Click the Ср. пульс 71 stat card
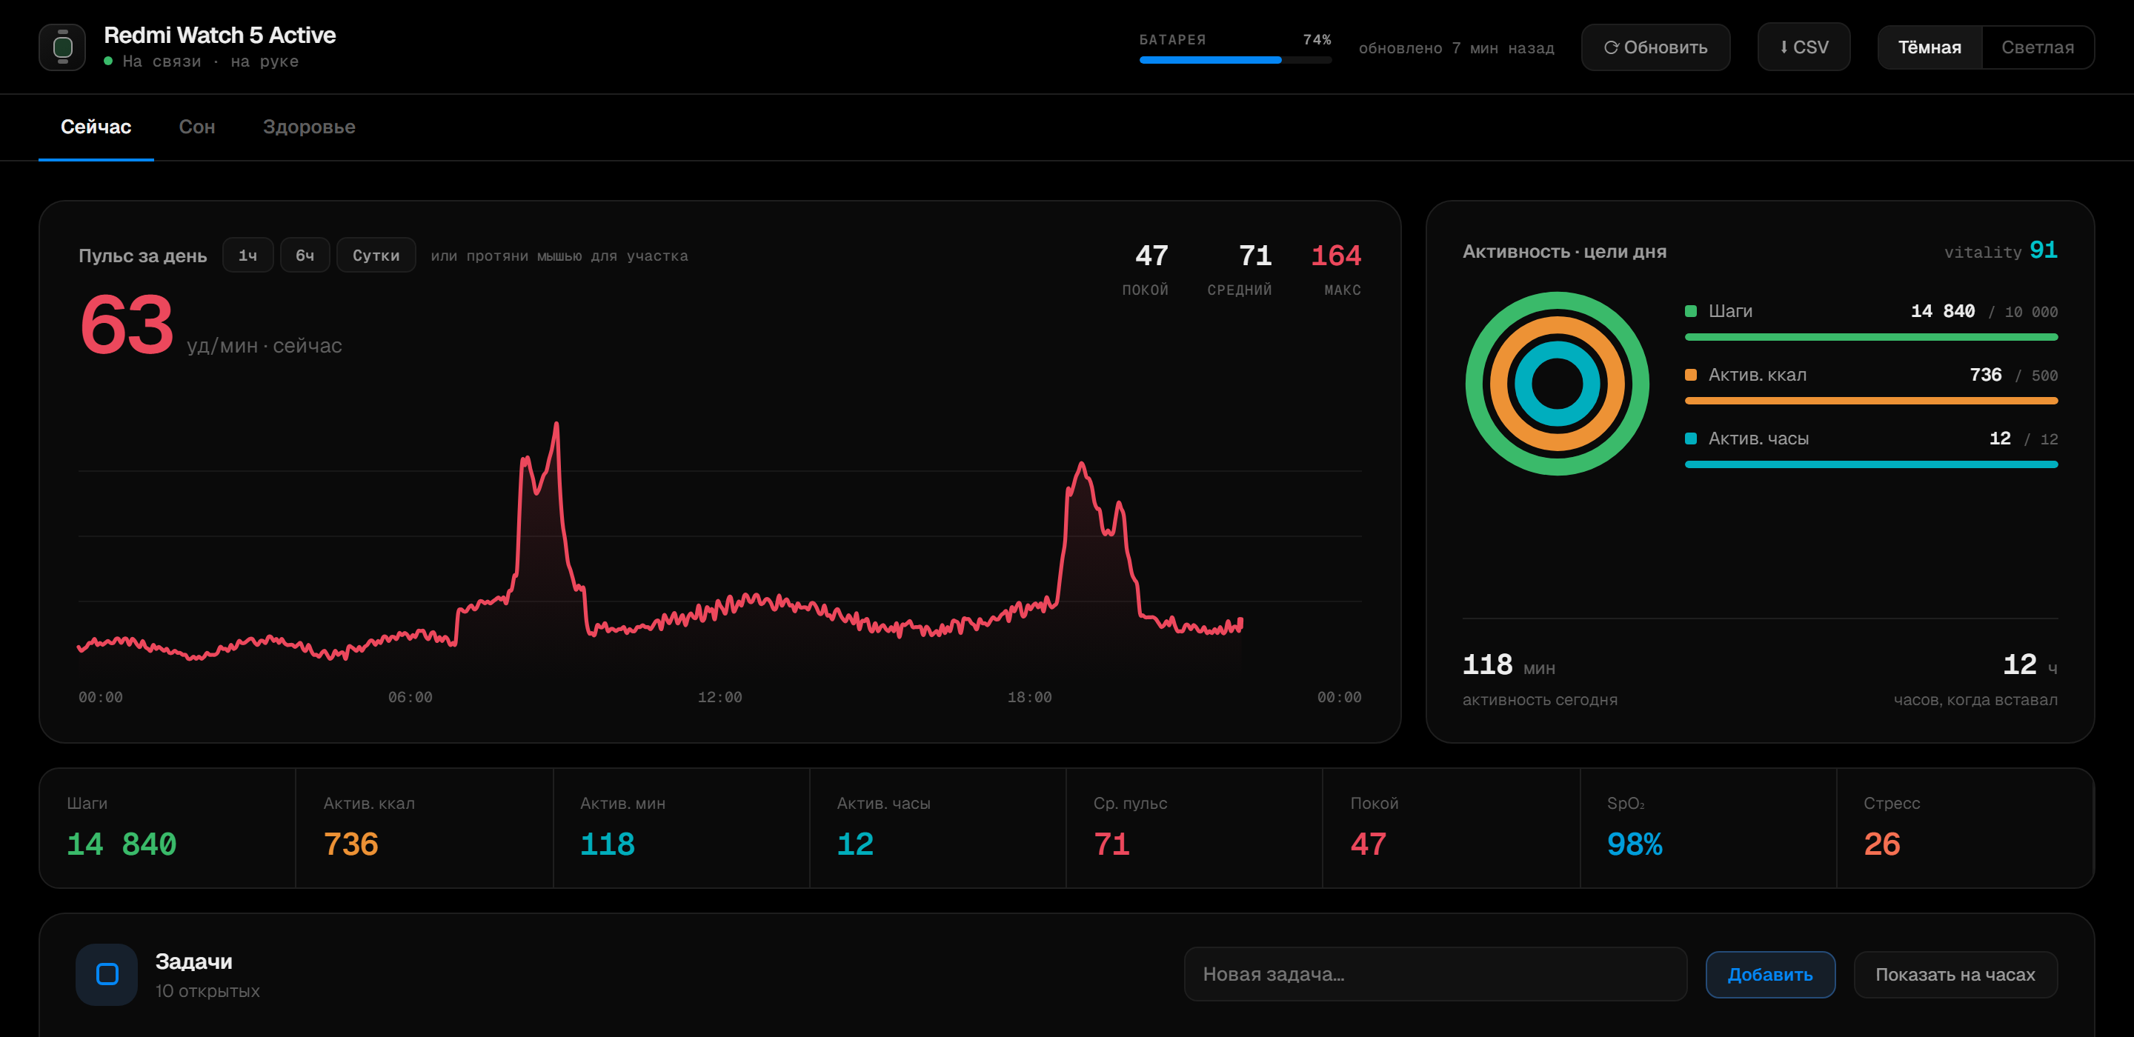The image size is (2134, 1037). 1194,828
